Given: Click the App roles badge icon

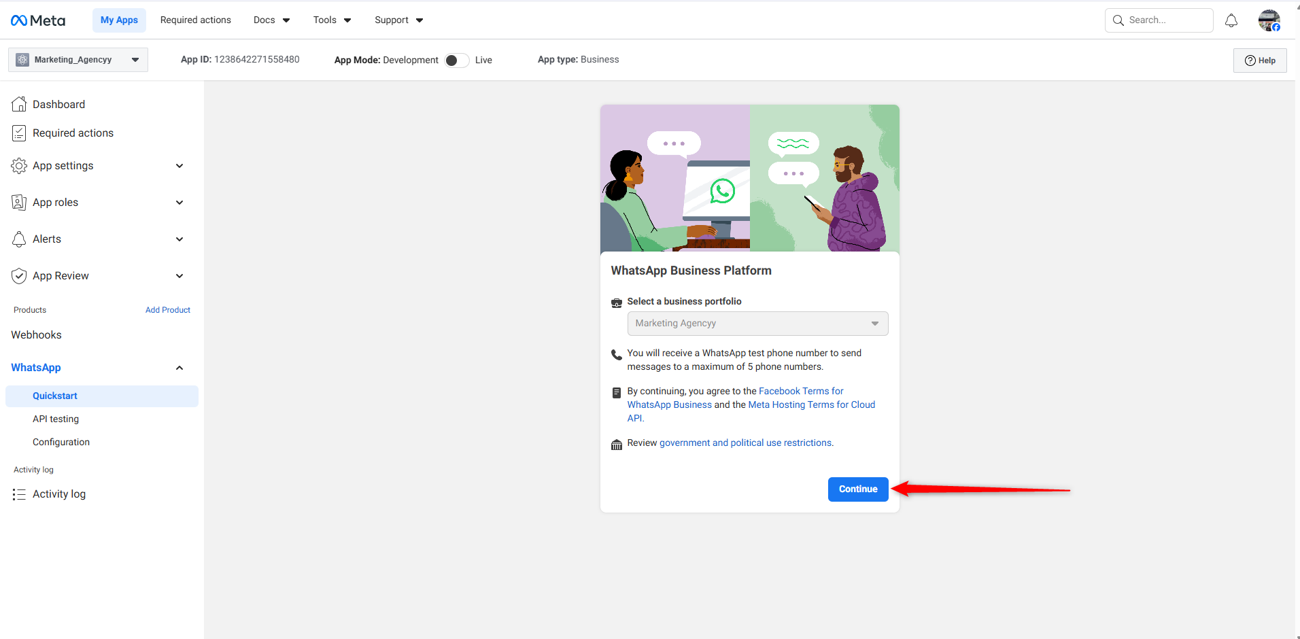Looking at the screenshot, I should tap(19, 203).
